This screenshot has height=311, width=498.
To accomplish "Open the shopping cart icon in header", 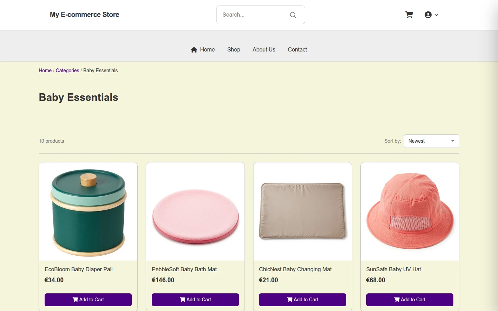I will [409, 15].
